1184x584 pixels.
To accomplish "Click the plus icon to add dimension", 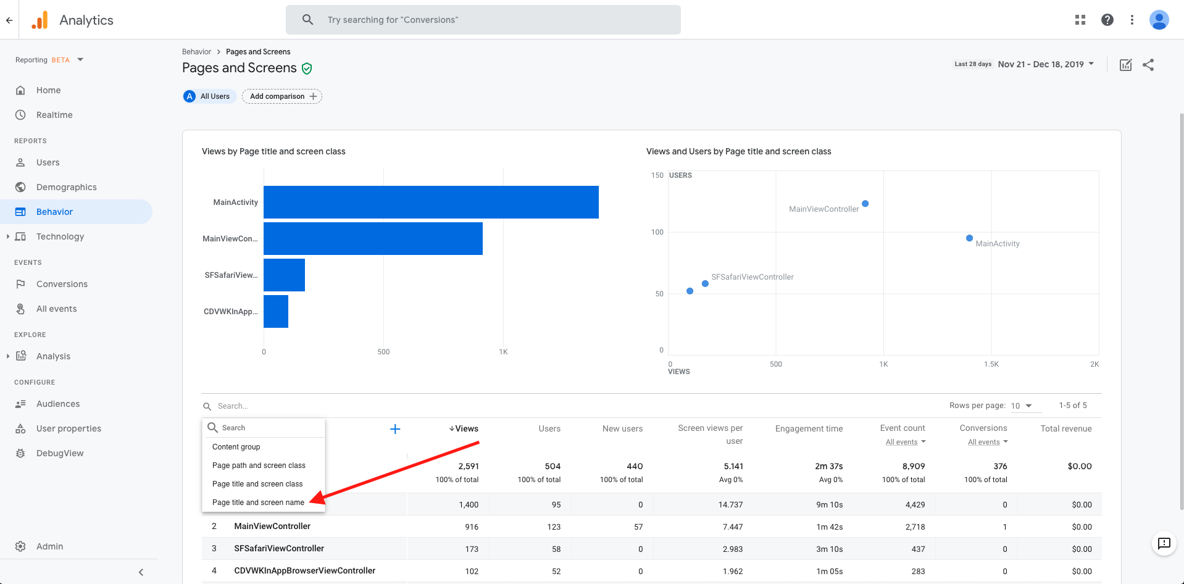I will tap(395, 429).
